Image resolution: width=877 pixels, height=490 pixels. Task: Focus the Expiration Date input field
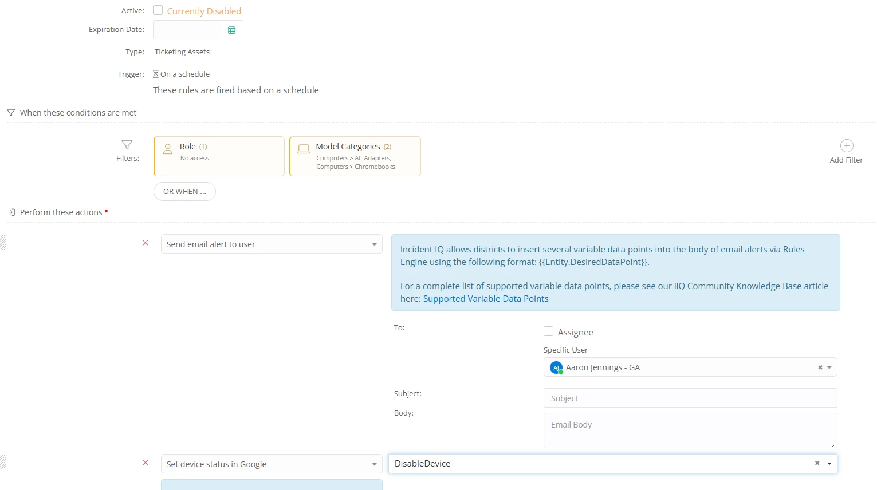187,30
